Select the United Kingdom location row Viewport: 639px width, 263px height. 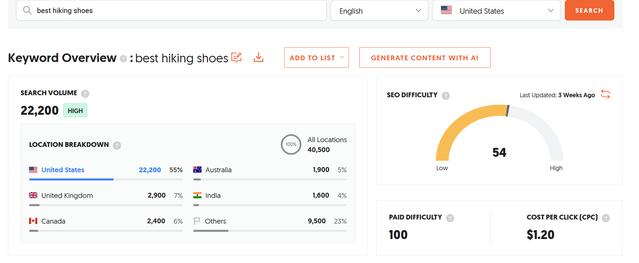(x=67, y=196)
